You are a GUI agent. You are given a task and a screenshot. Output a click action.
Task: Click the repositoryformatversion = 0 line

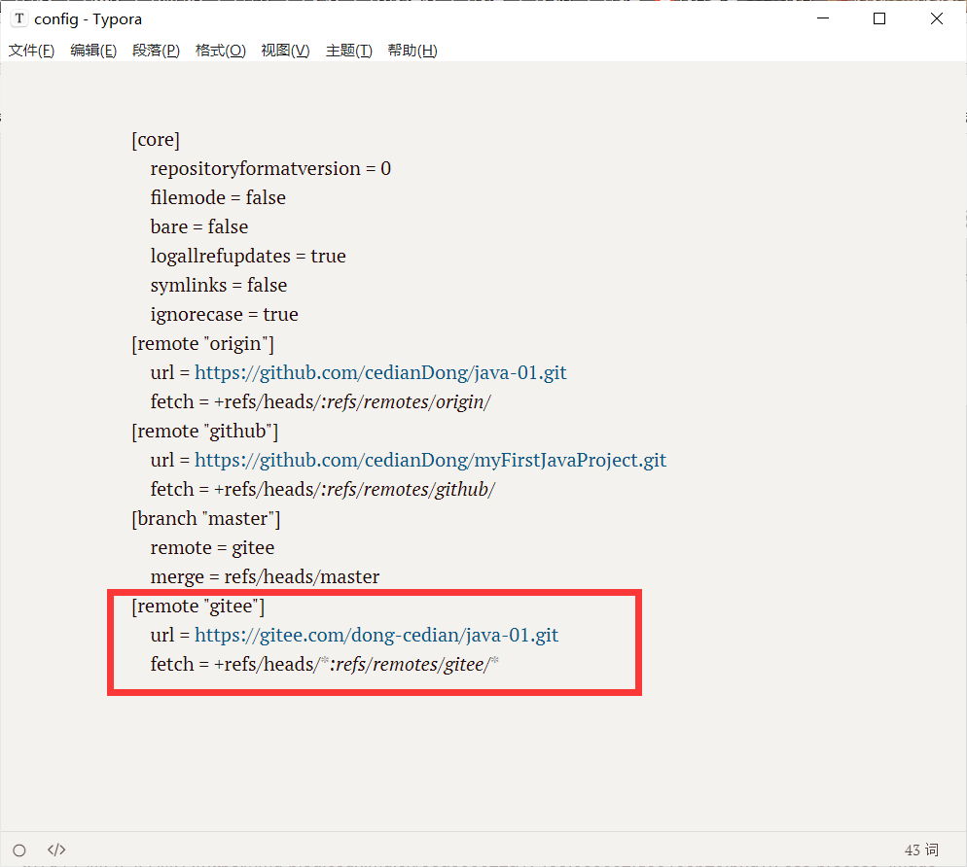tap(270, 169)
